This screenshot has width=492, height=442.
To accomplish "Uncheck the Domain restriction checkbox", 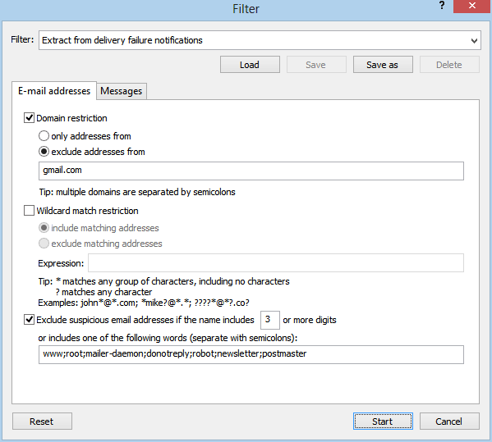I will click(30, 118).
